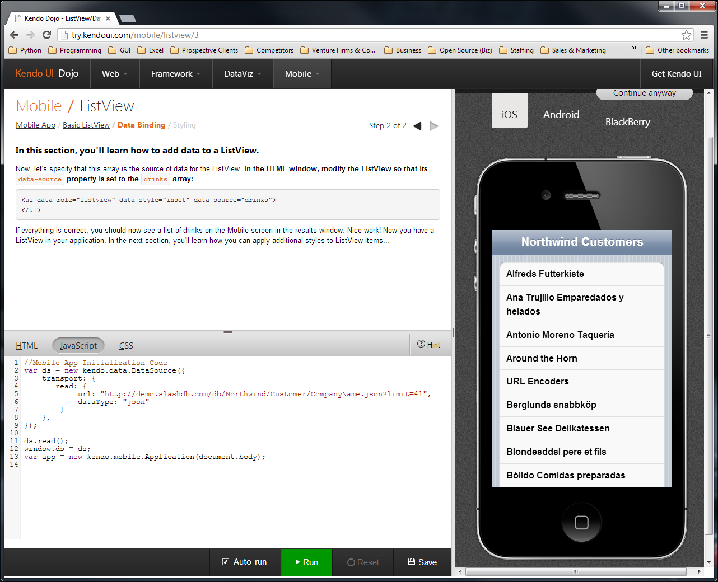
Task: Open the Programming bookmarks folder
Action: (75, 50)
